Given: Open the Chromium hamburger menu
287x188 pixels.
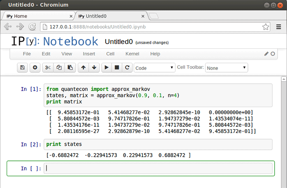Looking at the screenshot, I should tap(278, 27).
